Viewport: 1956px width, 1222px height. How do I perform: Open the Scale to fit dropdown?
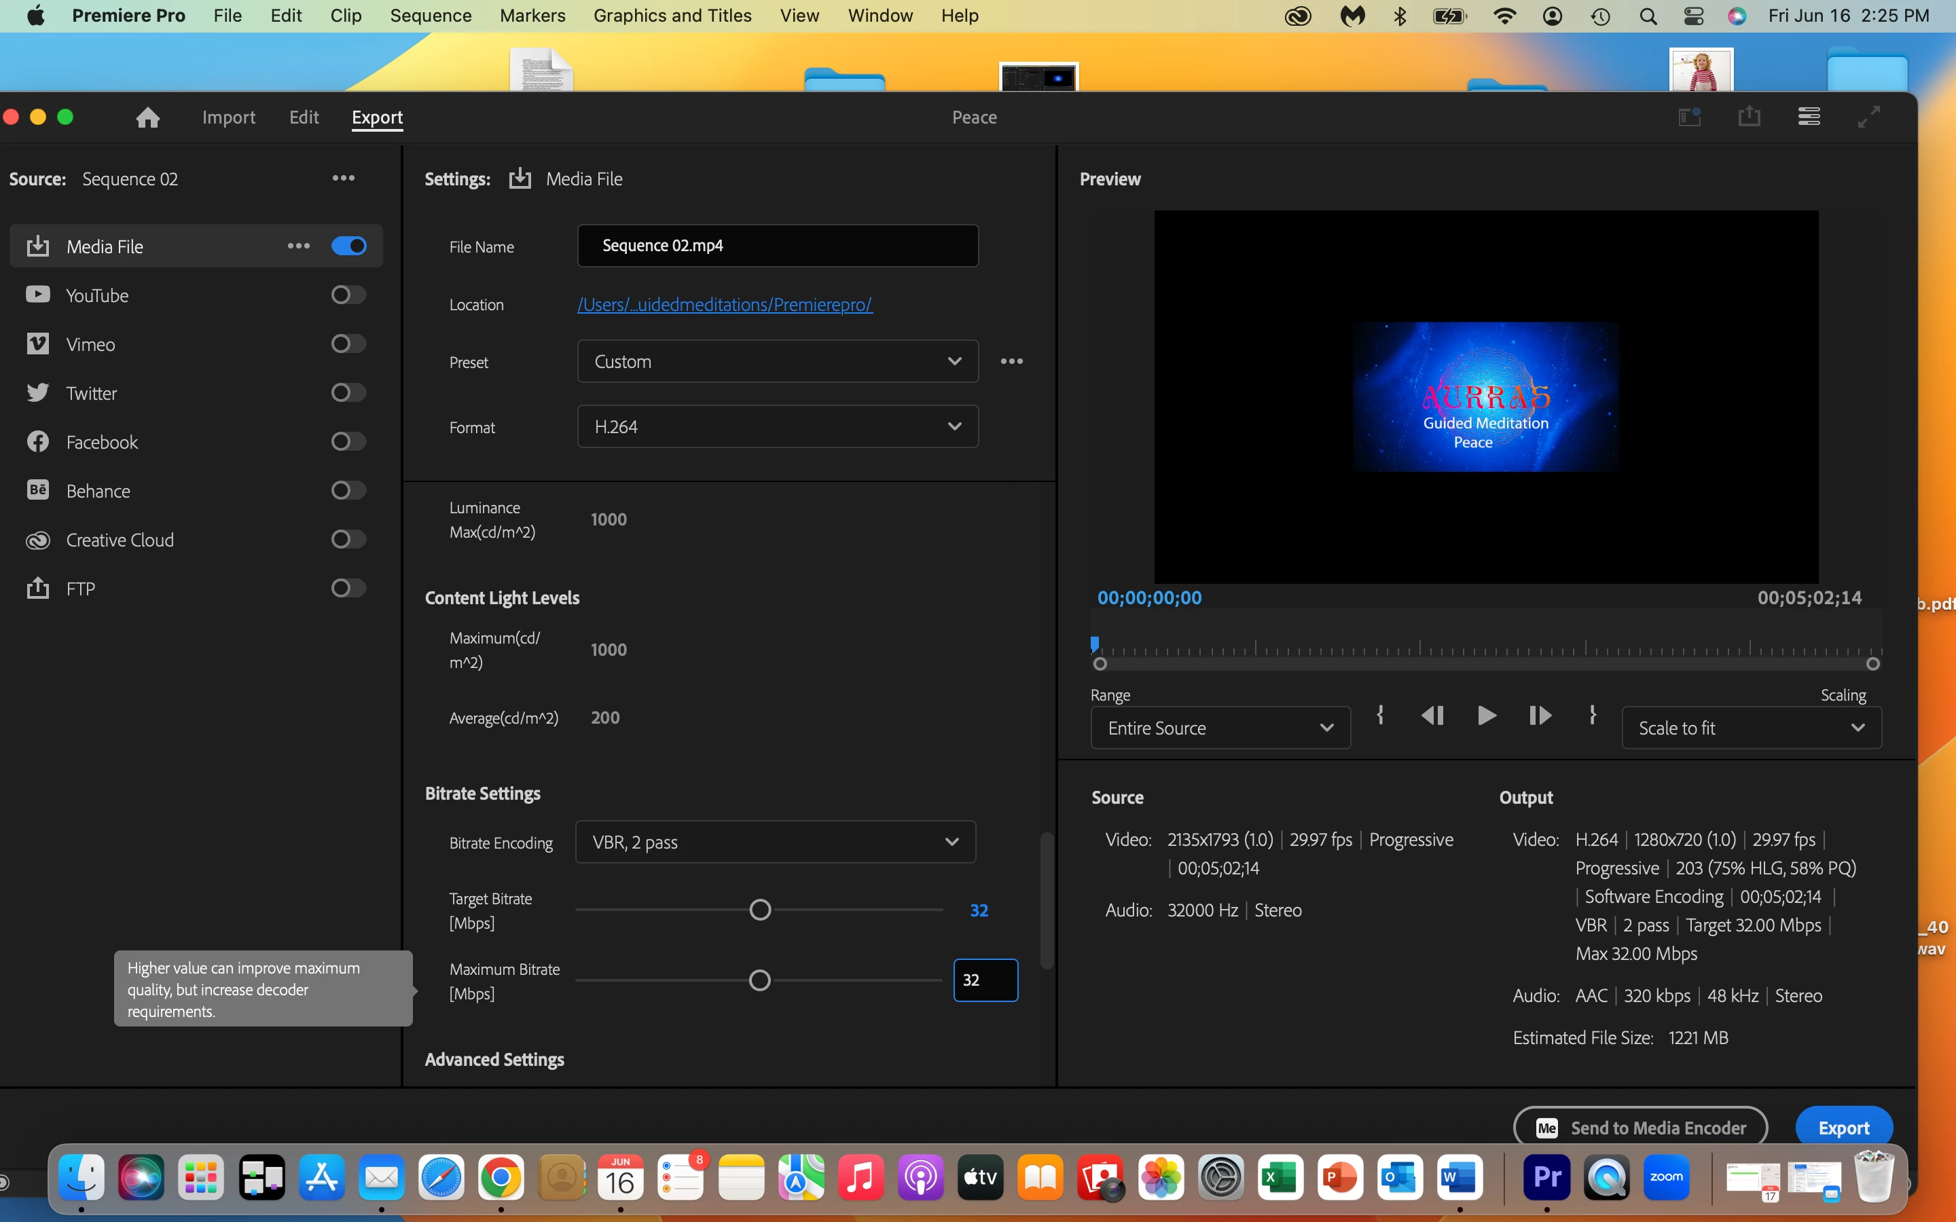point(1751,728)
